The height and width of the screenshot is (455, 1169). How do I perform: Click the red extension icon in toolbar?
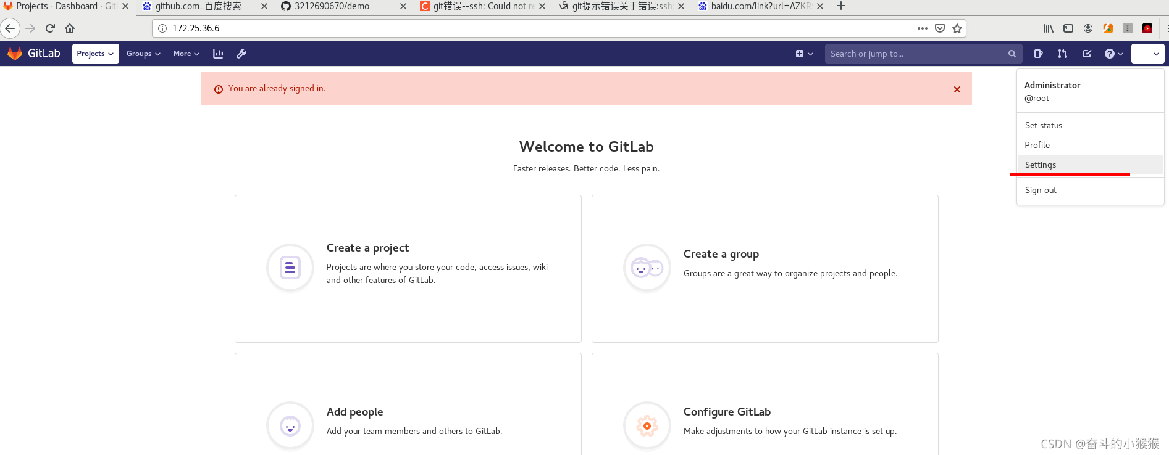[1147, 28]
